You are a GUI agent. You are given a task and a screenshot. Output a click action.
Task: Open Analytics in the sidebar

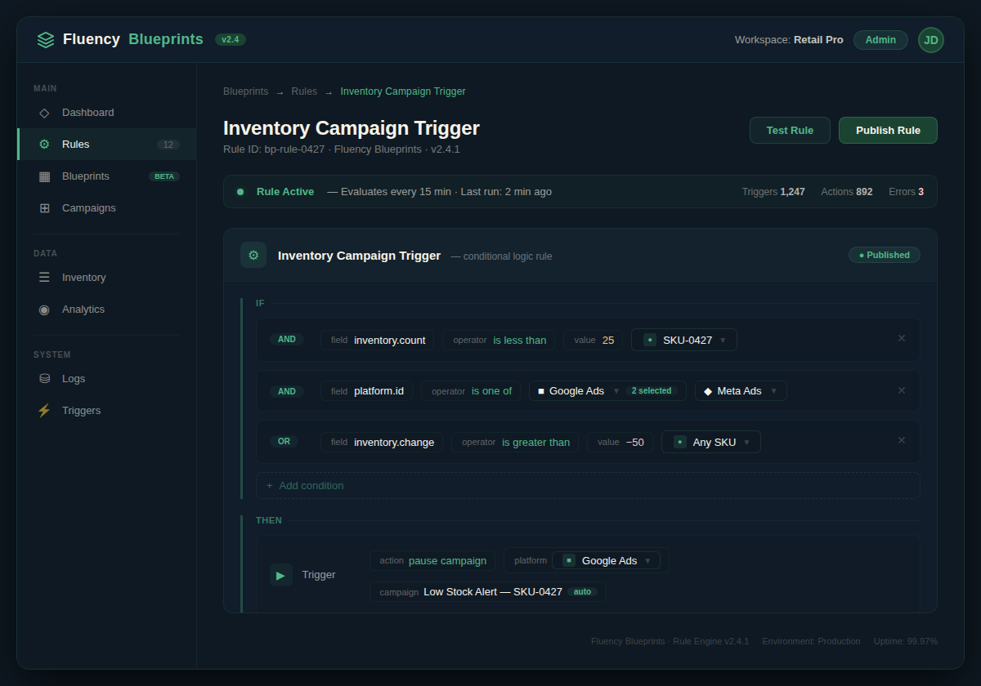[107, 310]
